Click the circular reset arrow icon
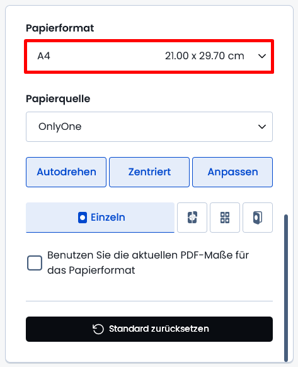Screen dimensions: 298x367 [x=98, y=329]
